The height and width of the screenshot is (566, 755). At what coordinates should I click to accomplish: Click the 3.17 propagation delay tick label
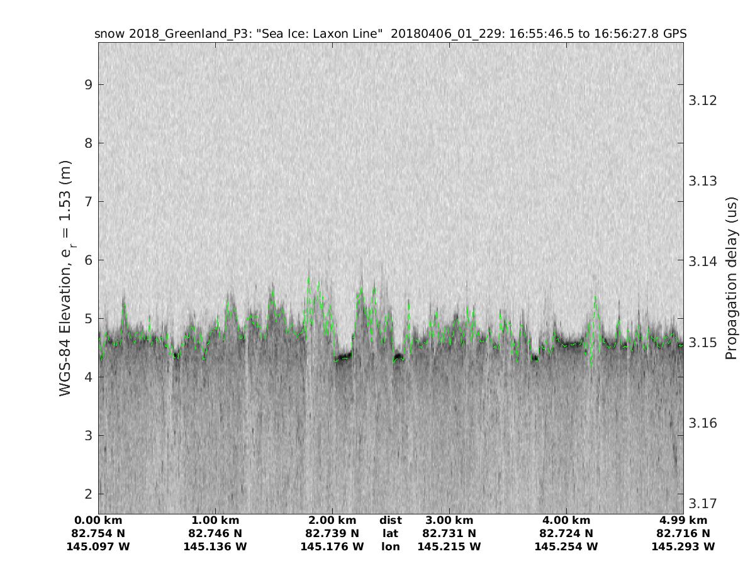pos(703,503)
